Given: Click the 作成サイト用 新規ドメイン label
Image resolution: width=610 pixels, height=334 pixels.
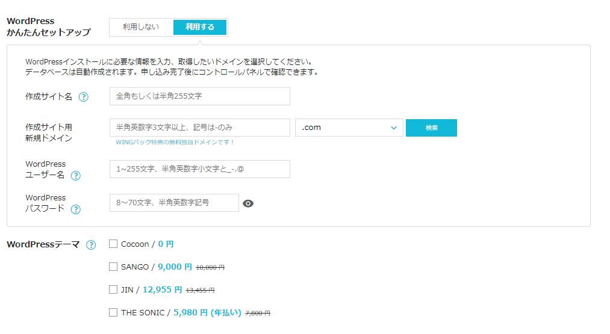Looking at the screenshot, I should click(49, 132).
